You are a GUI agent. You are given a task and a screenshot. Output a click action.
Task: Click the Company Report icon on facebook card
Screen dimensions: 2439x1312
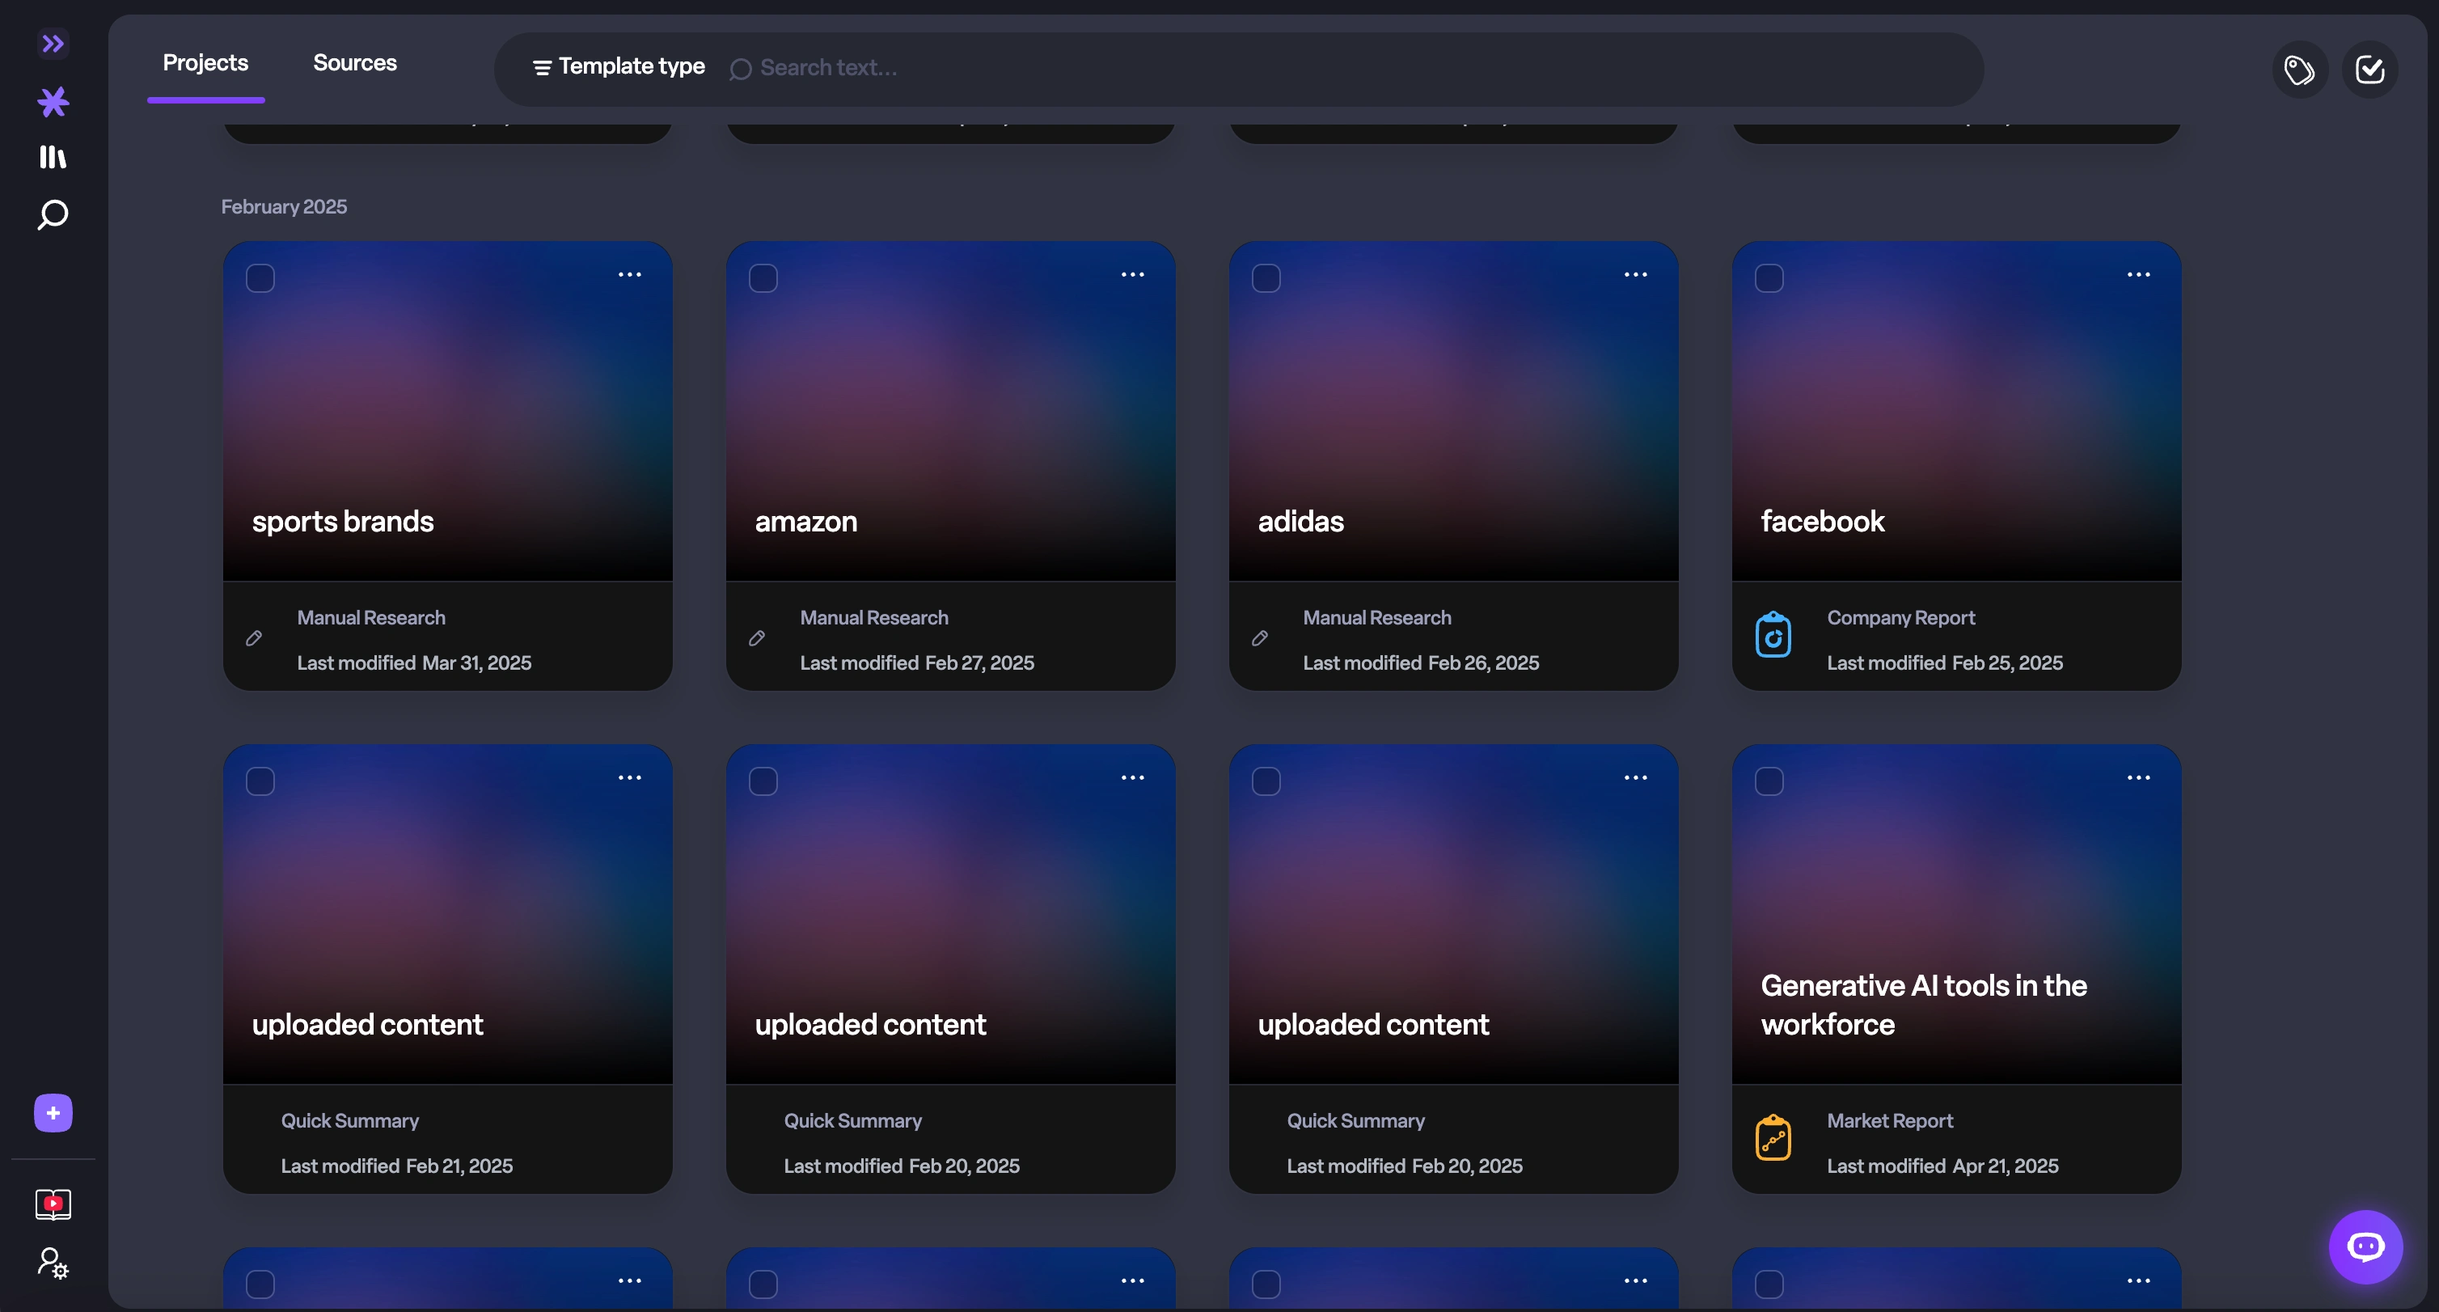click(x=1773, y=635)
